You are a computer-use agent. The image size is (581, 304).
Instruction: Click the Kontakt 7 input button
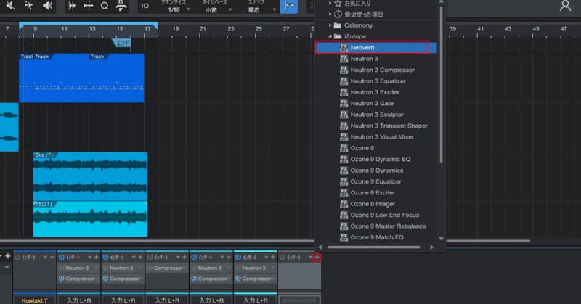34,300
